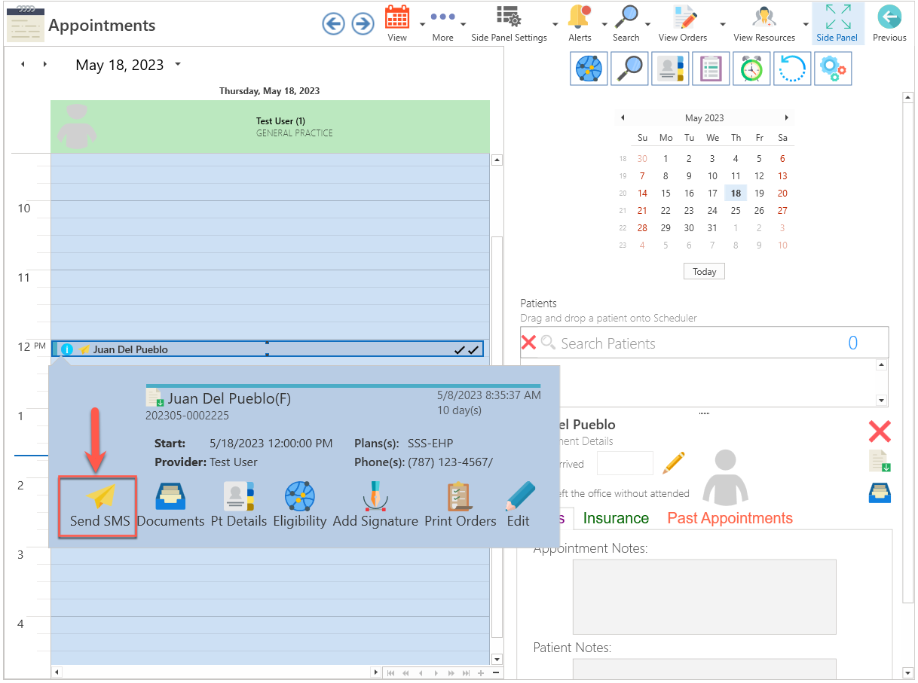918x683 pixels.
Task: Click the patient list scroll down arrow
Action: (x=881, y=400)
